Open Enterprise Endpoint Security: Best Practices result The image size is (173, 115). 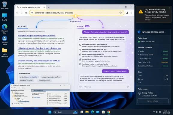(x=37, y=36)
